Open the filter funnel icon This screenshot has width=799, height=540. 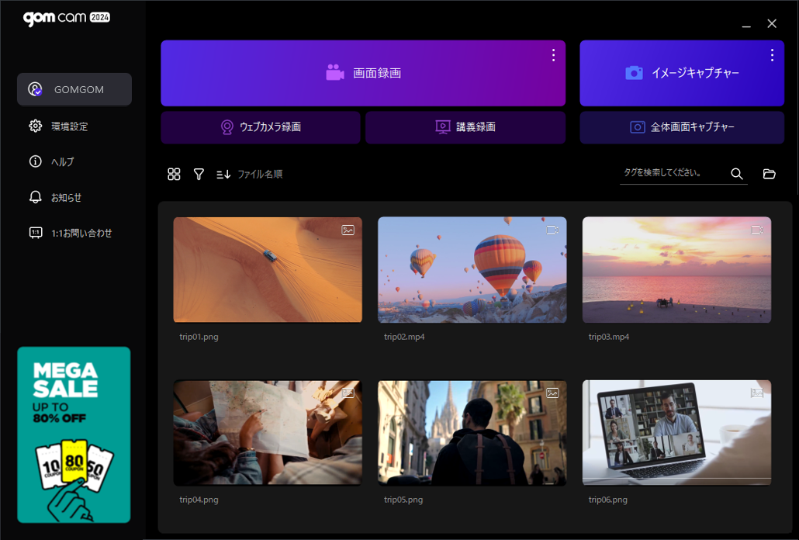click(x=199, y=175)
